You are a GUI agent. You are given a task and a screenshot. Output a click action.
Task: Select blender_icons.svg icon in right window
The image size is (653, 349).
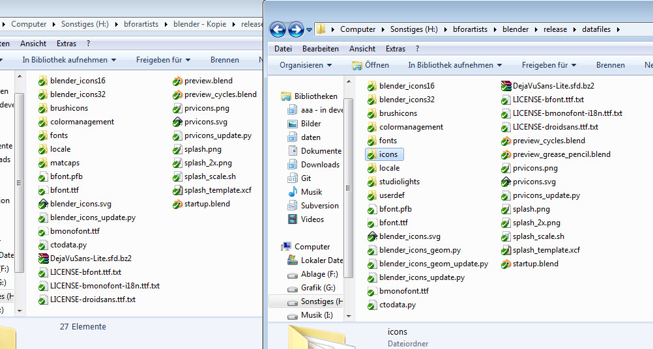[x=372, y=237]
